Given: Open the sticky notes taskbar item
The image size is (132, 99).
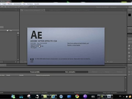Looking at the screenshot, I should 45,97.
